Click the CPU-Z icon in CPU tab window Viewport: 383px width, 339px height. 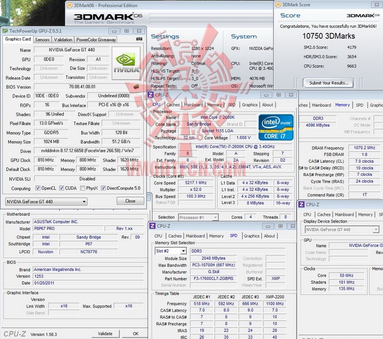(151, 95)
